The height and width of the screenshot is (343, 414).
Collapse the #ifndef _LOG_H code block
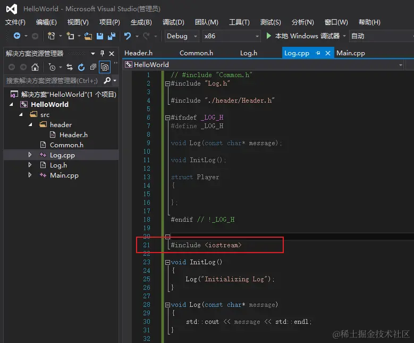pos(167,118)
